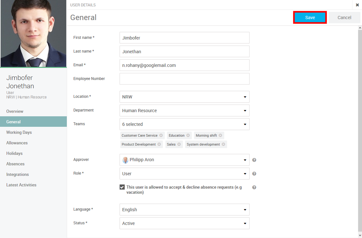Uncheck the accept & decline absence requests checkbox
This screenshot has width=362, height=238.
[122, 187]
